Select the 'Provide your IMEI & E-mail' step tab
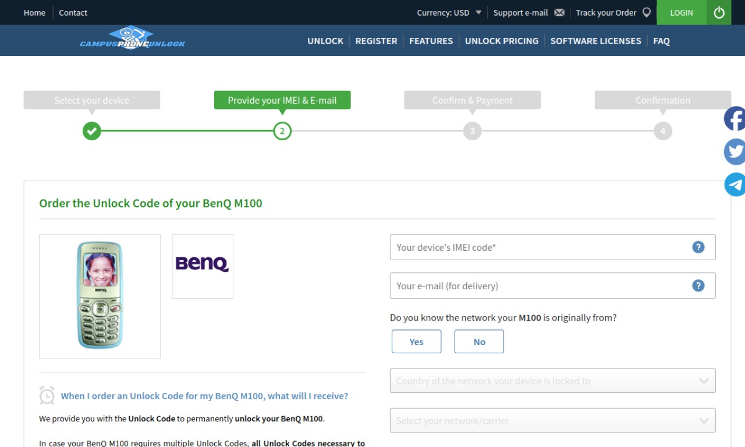This screenshot has width=745, height=447. pyautogui.click(x=282, y=100)
